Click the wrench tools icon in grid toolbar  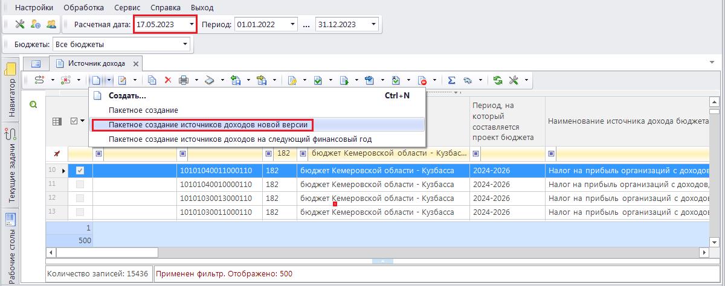point(514,80)
